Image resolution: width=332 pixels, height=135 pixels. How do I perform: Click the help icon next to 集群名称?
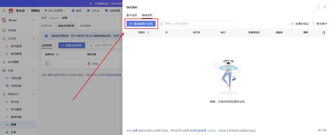tap(57, 55)
